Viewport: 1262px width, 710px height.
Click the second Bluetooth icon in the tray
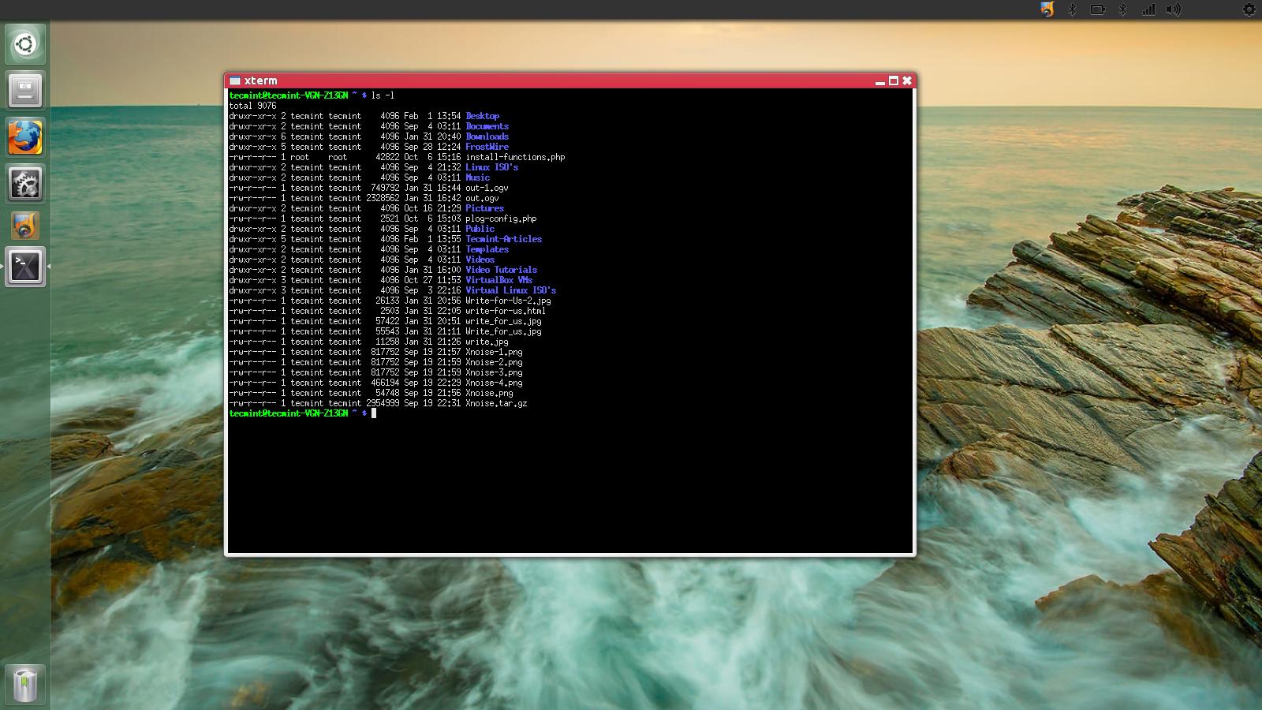point(1122,9)
